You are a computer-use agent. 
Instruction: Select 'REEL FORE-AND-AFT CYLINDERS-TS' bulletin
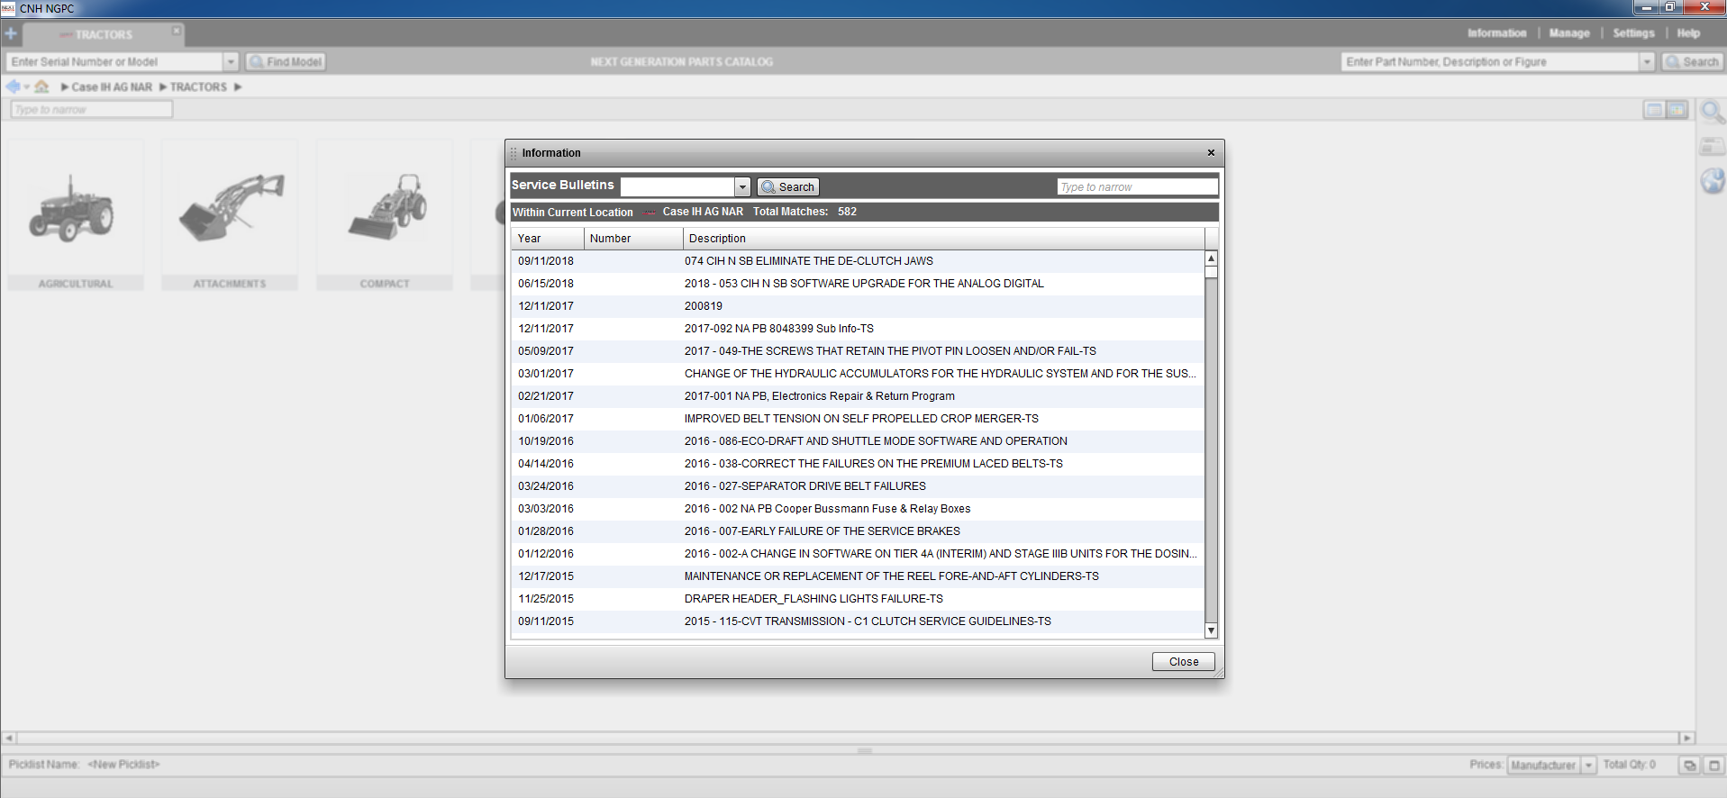click(858, 576)
